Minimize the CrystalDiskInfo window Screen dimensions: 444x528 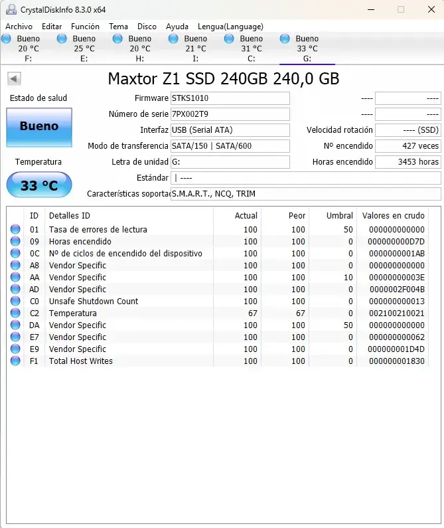(371, 9)
